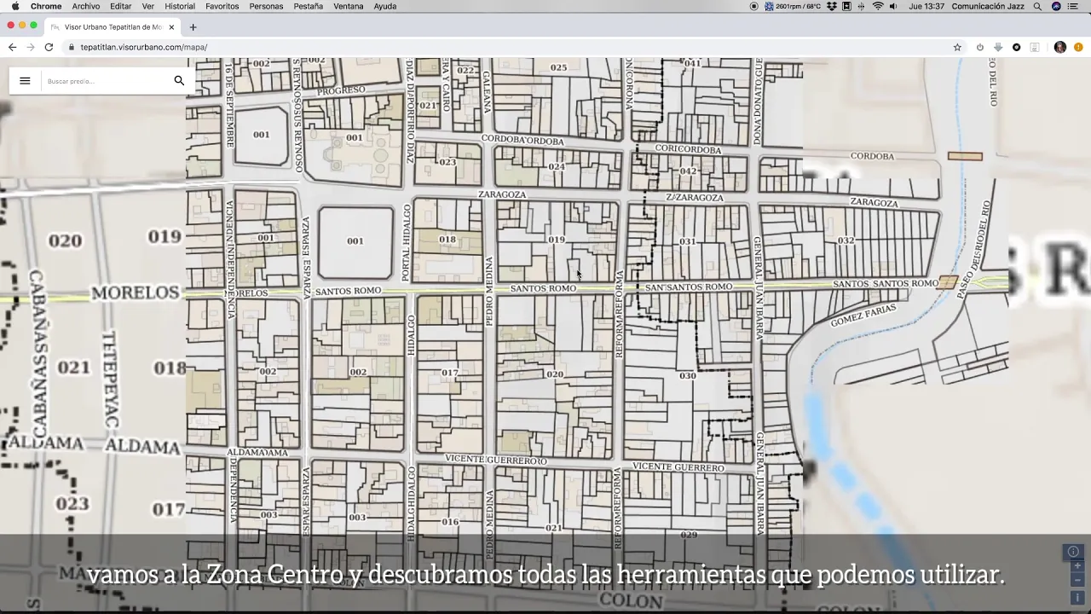This screenshot has height=614, width=1091.
Task: Click the power-symbol extension icon
Action: coord(980,47)
